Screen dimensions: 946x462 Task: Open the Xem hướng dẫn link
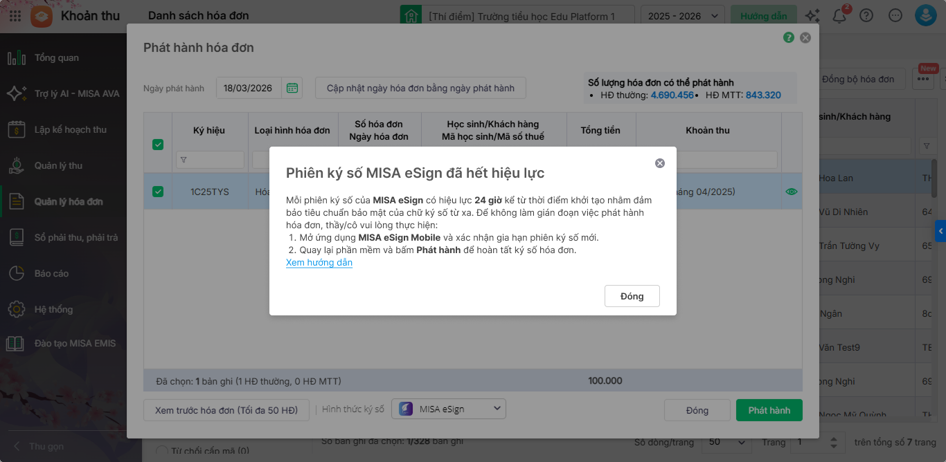[x=319, y=263]
